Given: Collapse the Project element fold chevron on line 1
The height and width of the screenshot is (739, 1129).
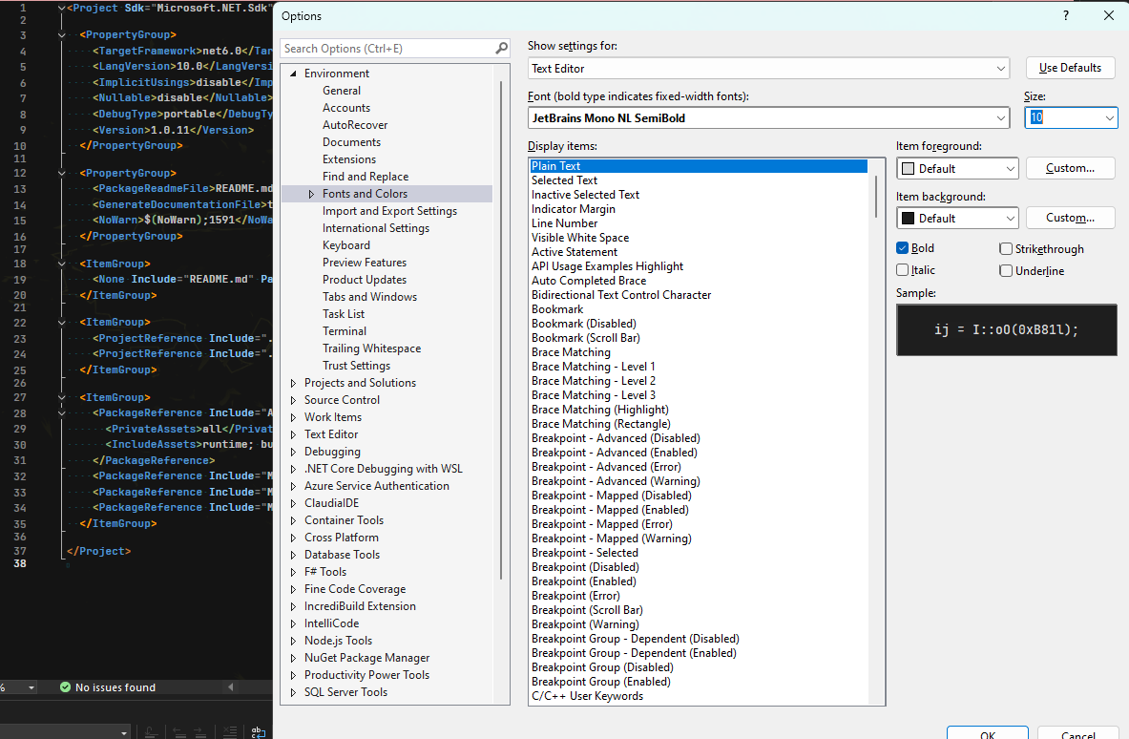Looking at the screenshot, I should (61, 9).
